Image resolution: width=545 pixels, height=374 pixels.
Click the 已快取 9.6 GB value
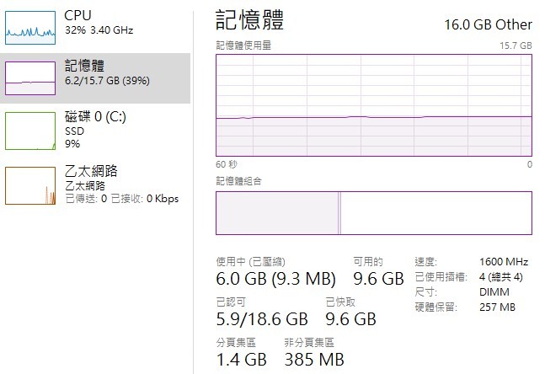click(350, 319)
